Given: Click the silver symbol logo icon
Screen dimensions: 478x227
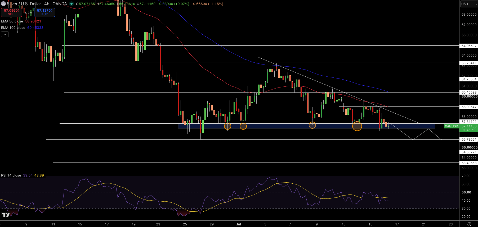Looking at the screenshot, I should tap(3, 4).
